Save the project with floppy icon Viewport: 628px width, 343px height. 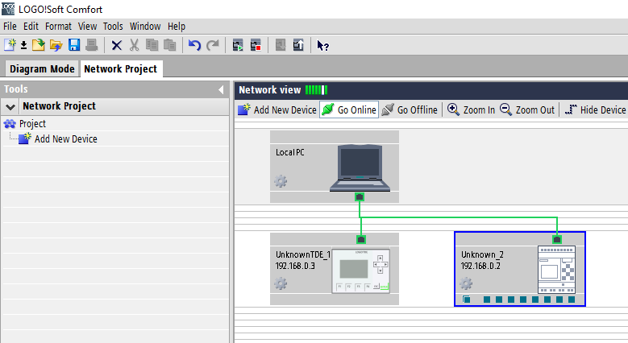click(x=74, y=45)
